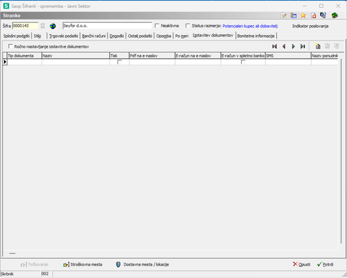Go to last record in grid navigator
The image size is (347, 278).
[x=303, y=46]
